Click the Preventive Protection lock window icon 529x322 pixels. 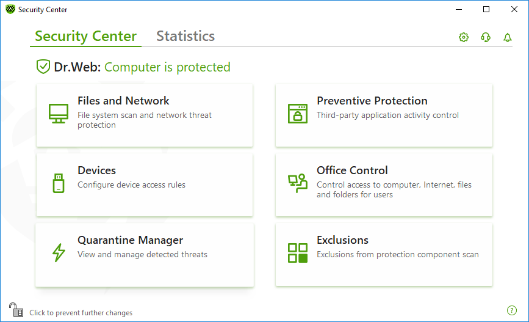298,114
